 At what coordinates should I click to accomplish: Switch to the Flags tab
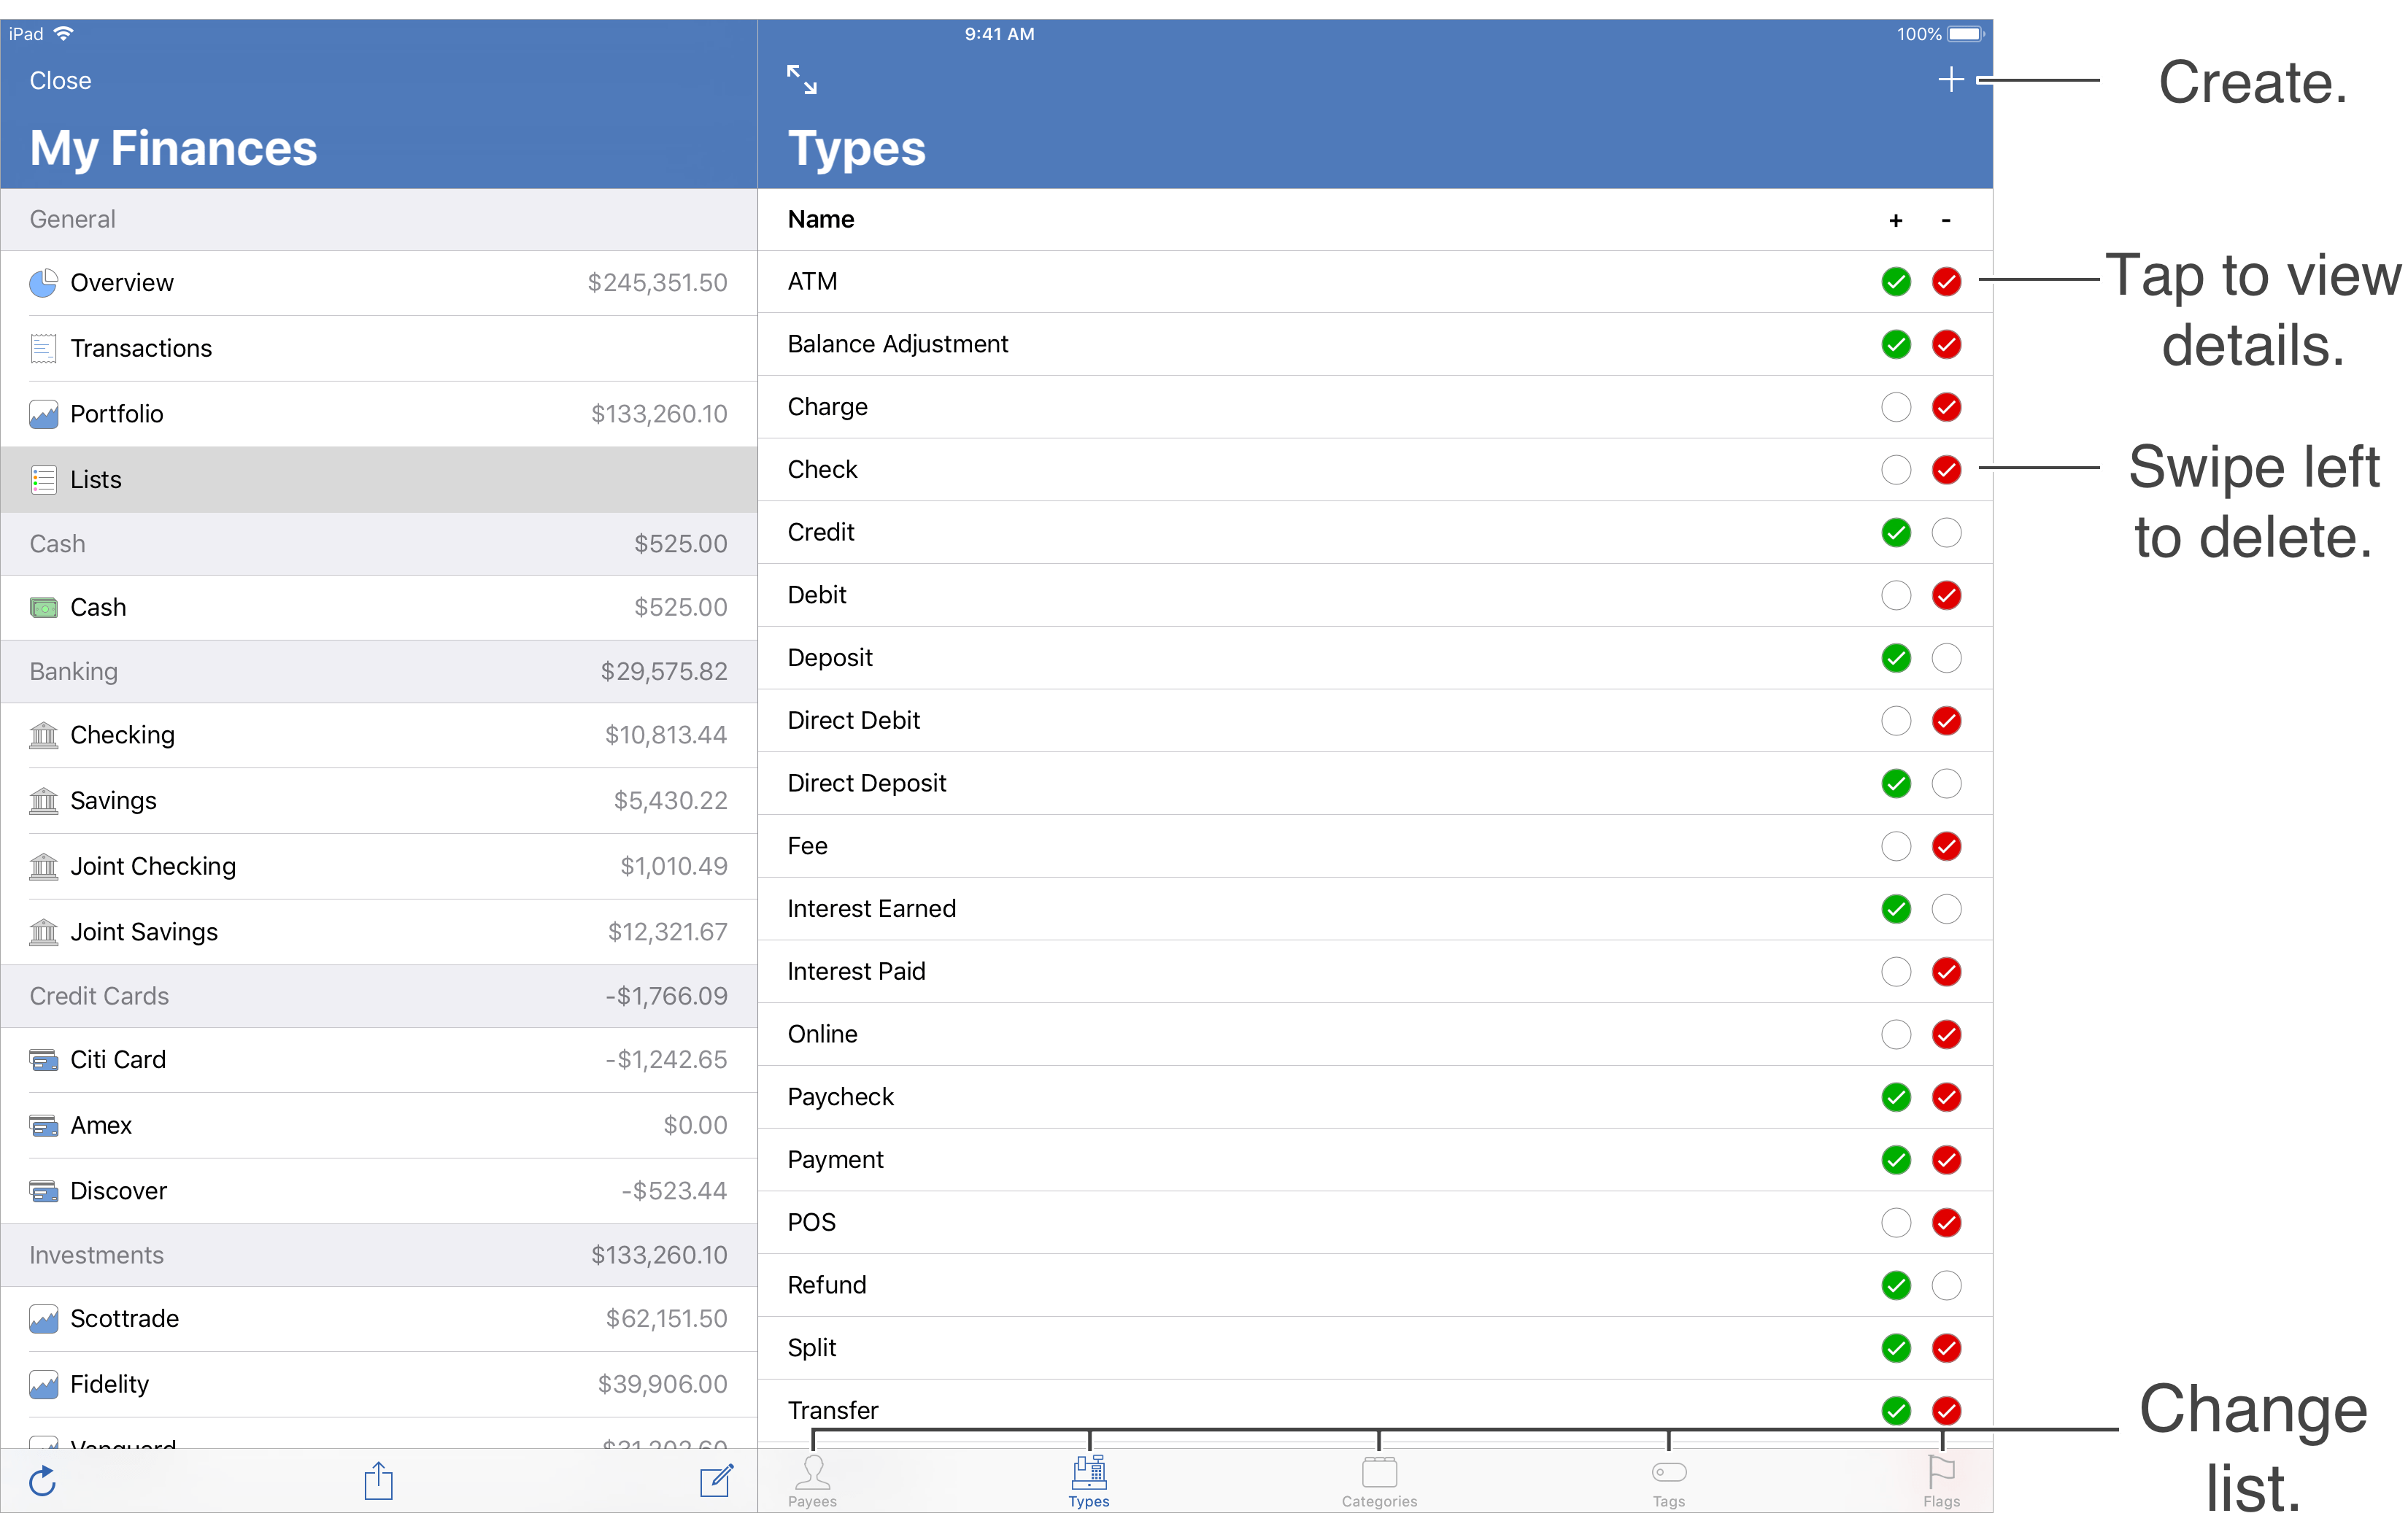pos(1941,1481)
